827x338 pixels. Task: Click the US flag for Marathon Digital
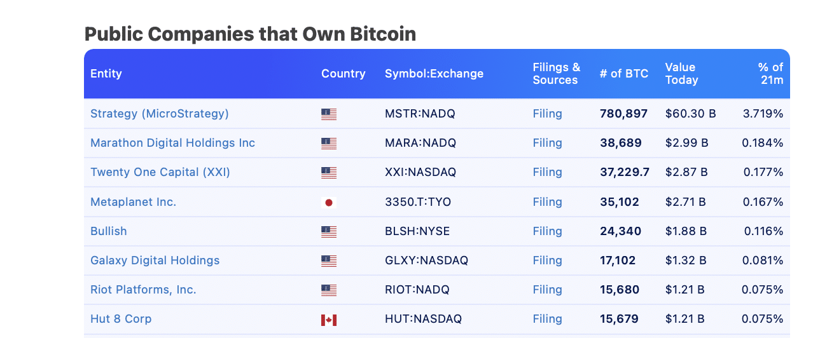pyautogui.click(x=329, y=144)
